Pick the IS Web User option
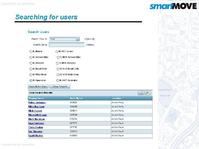The width and height of the screenshot is (199, 149). point(31,74)
